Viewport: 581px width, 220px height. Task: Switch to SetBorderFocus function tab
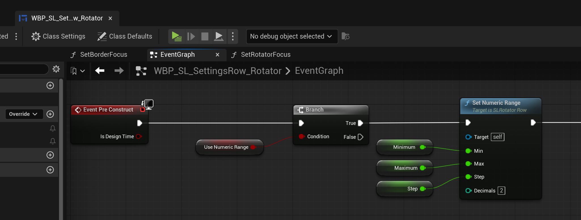[99, 55]
